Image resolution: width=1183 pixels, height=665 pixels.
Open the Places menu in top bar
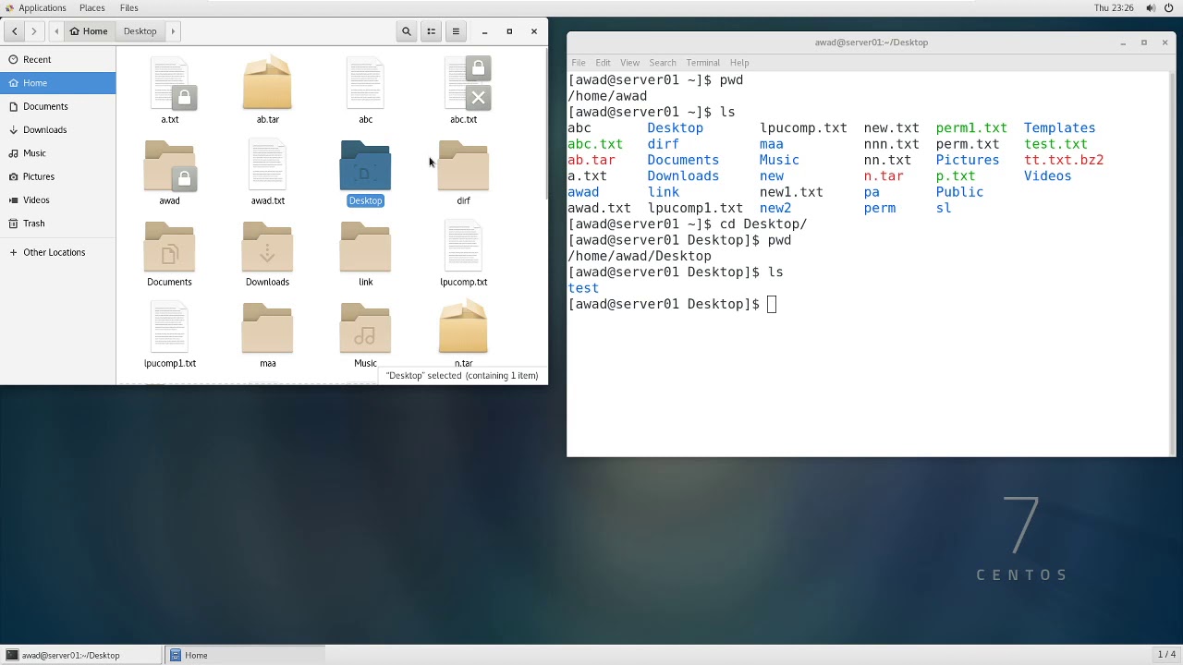[92, 8]
